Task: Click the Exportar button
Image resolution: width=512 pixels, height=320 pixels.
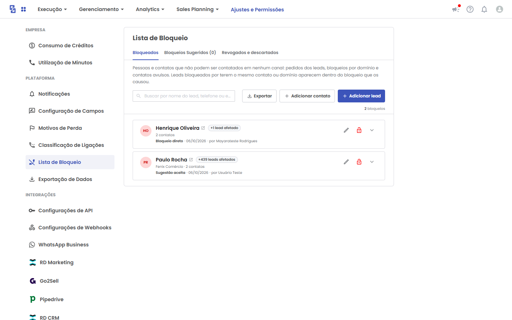Action: [259, 96]
